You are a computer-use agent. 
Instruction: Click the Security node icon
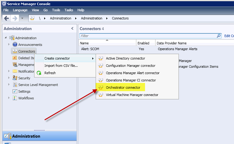pos(15,78)
